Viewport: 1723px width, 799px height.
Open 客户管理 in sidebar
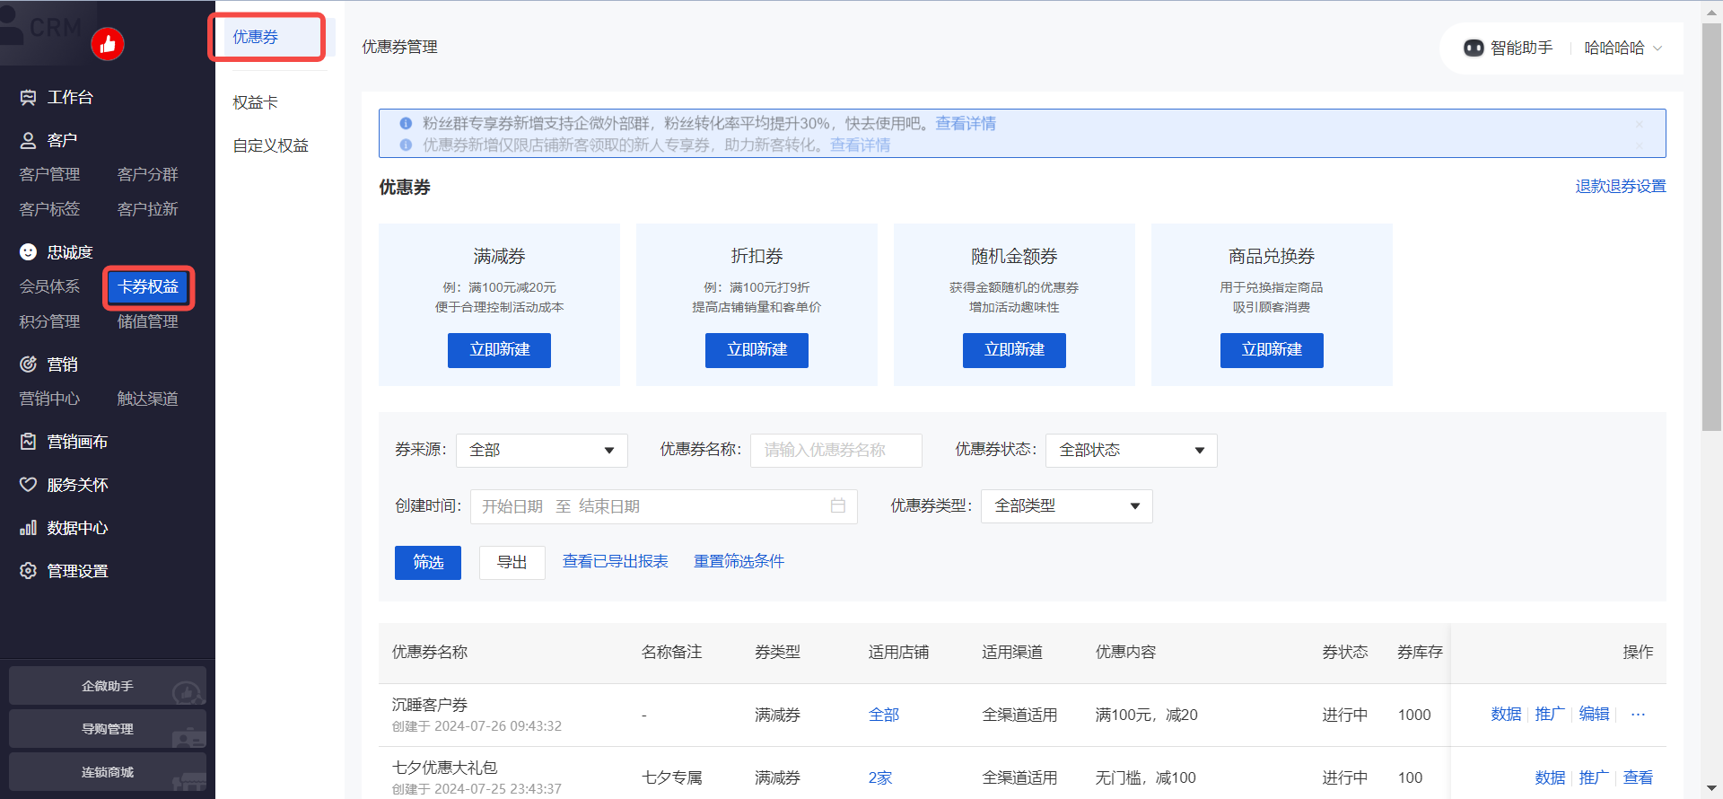point(50,174)
